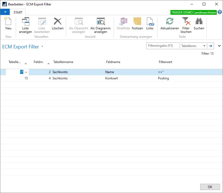Select the START ribbon tab
This screenshot has height=193, width=223.
18,12
